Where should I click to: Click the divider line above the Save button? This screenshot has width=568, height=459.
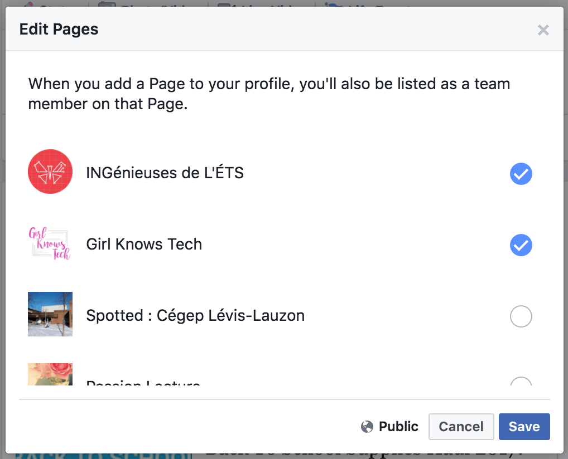pyautogui.click(x=285, y=400)
